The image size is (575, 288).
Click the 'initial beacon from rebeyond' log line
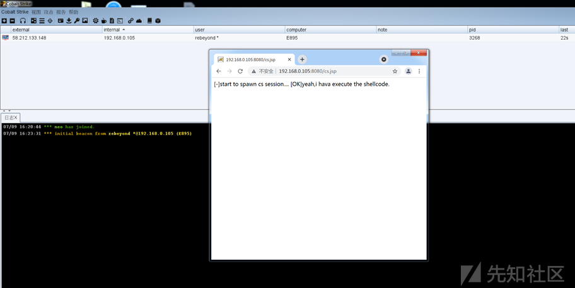[x=97, y=134]
